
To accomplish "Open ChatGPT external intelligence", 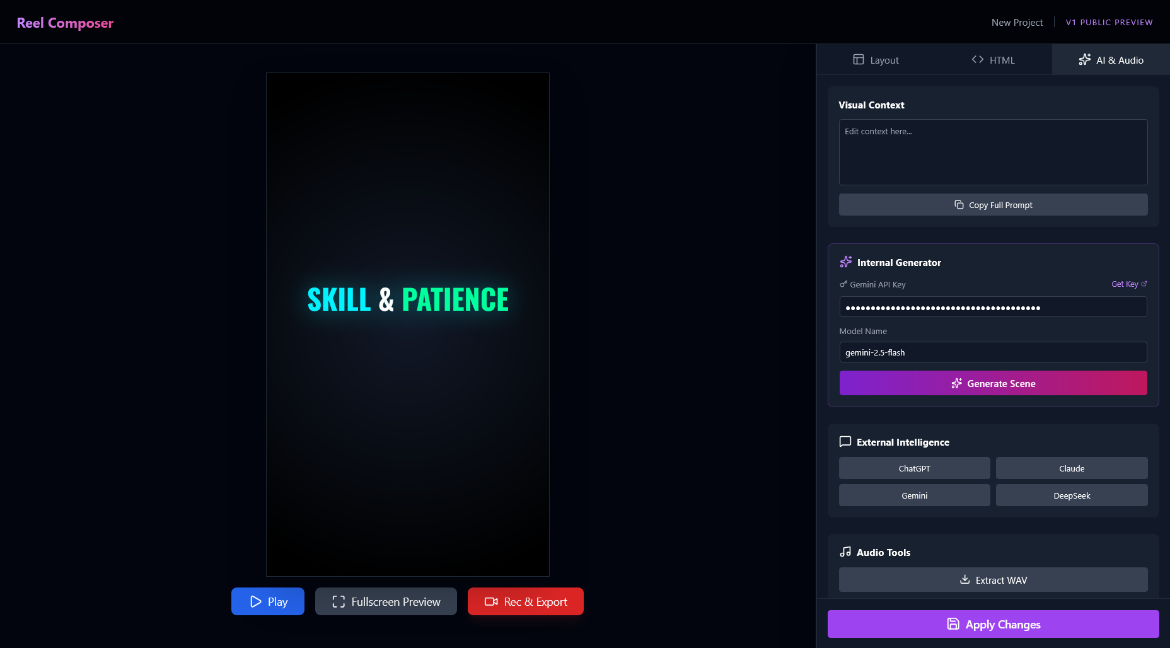I will pyautogui.click(x=914, y=468).
